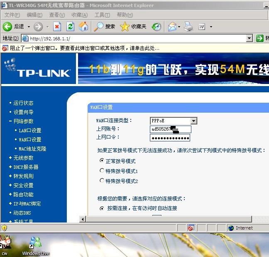Click the security shield in status bar

coord(4,228)
